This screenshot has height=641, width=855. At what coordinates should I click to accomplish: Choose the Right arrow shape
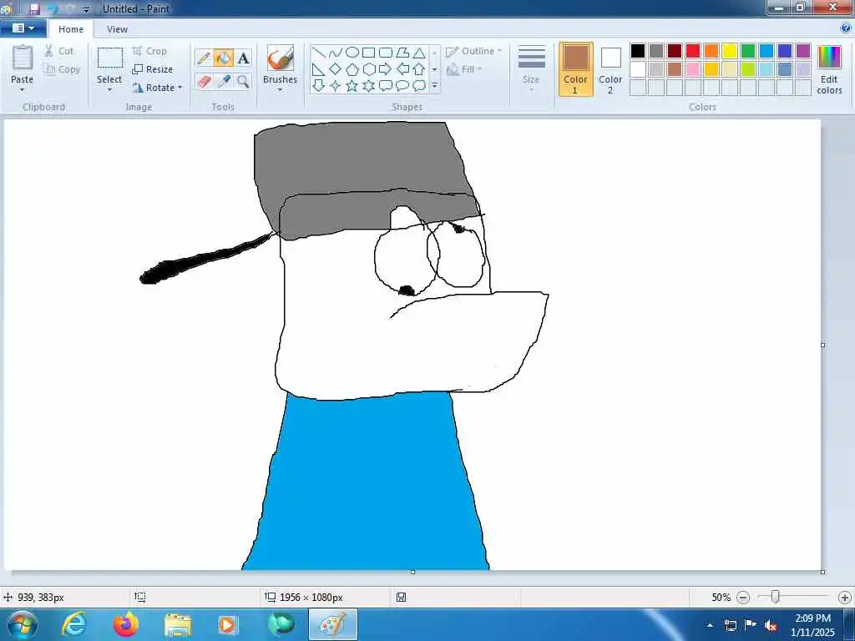click(x=386, y=69)
